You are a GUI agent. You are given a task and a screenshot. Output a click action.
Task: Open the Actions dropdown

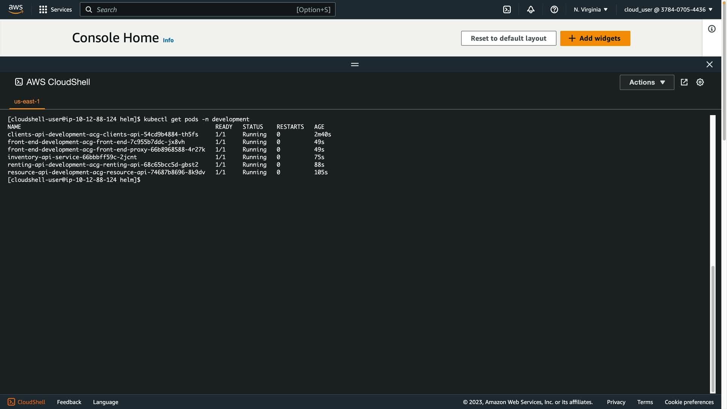[x=646, y=82]
